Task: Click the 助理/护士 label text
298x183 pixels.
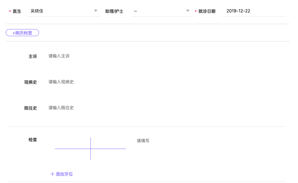Action: point(114,11)
